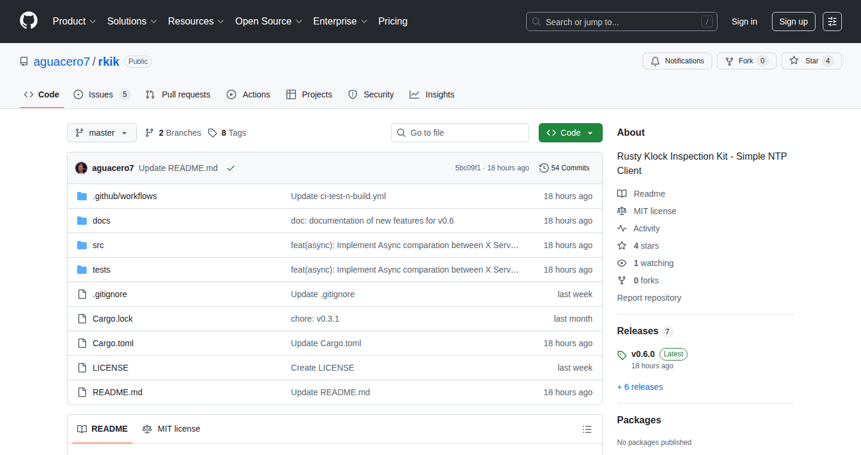
Task: Open commit hash 5bc09f1
Action: [468, 168]
